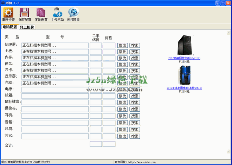Click the 机箱 model input field
232x165 pixels.
(55, 96)
